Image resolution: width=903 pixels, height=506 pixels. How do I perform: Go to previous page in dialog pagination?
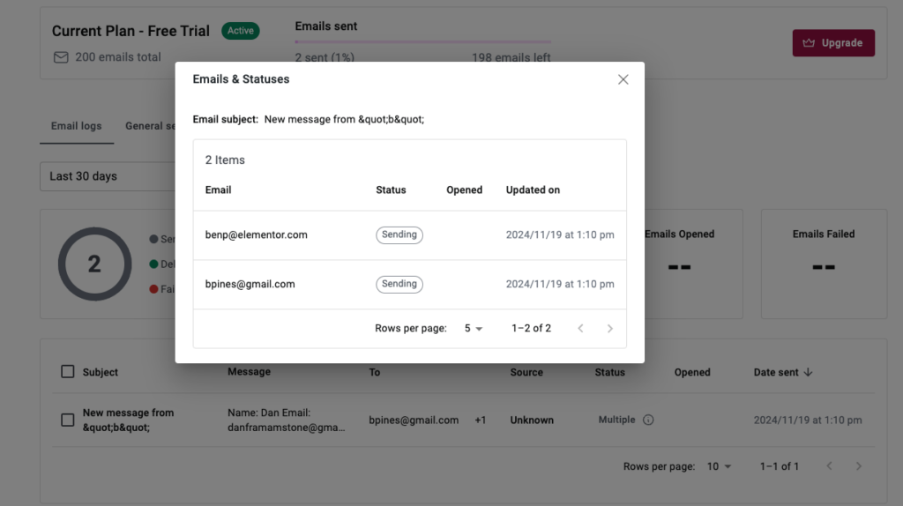580,329
